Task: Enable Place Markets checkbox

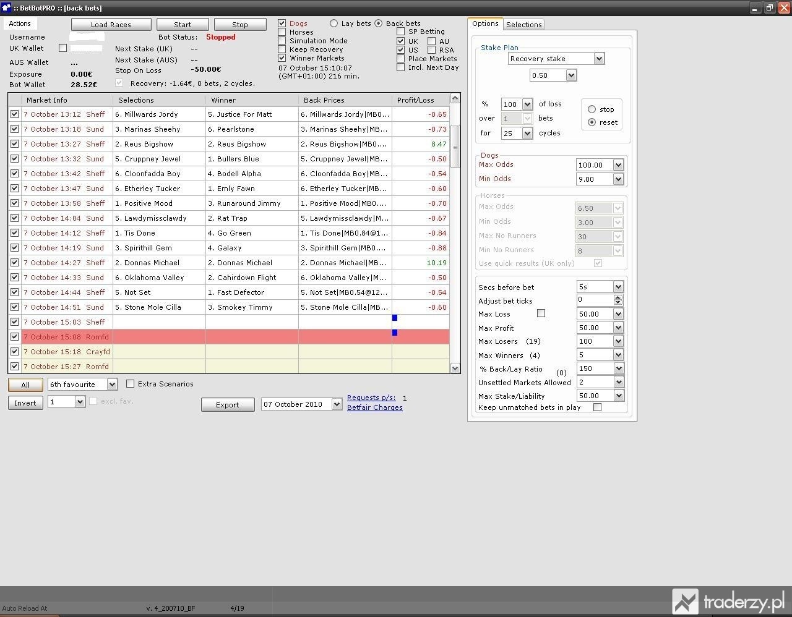Action: 401,58
